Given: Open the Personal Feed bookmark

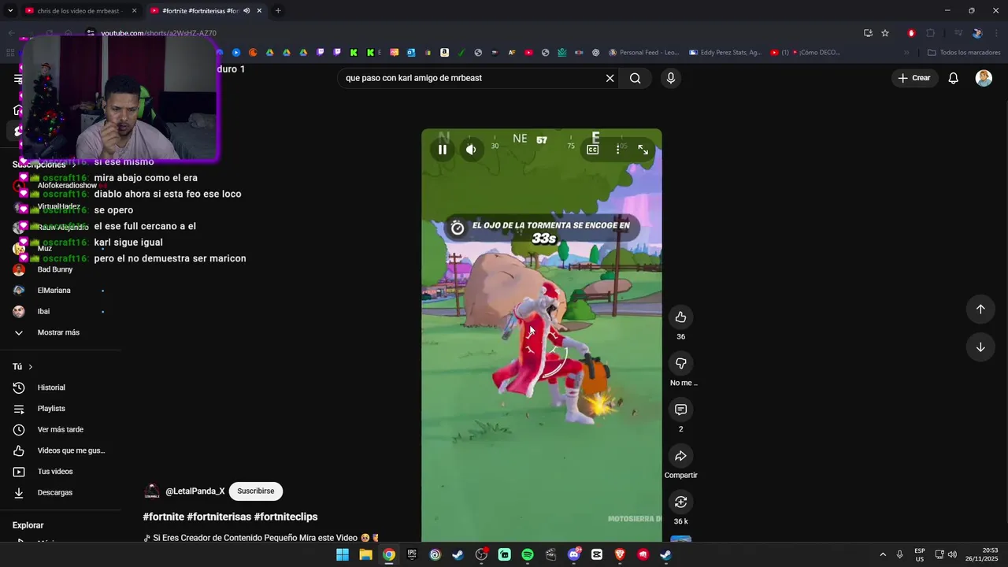Looking at the screenshot, I should (x=643, y=53).
